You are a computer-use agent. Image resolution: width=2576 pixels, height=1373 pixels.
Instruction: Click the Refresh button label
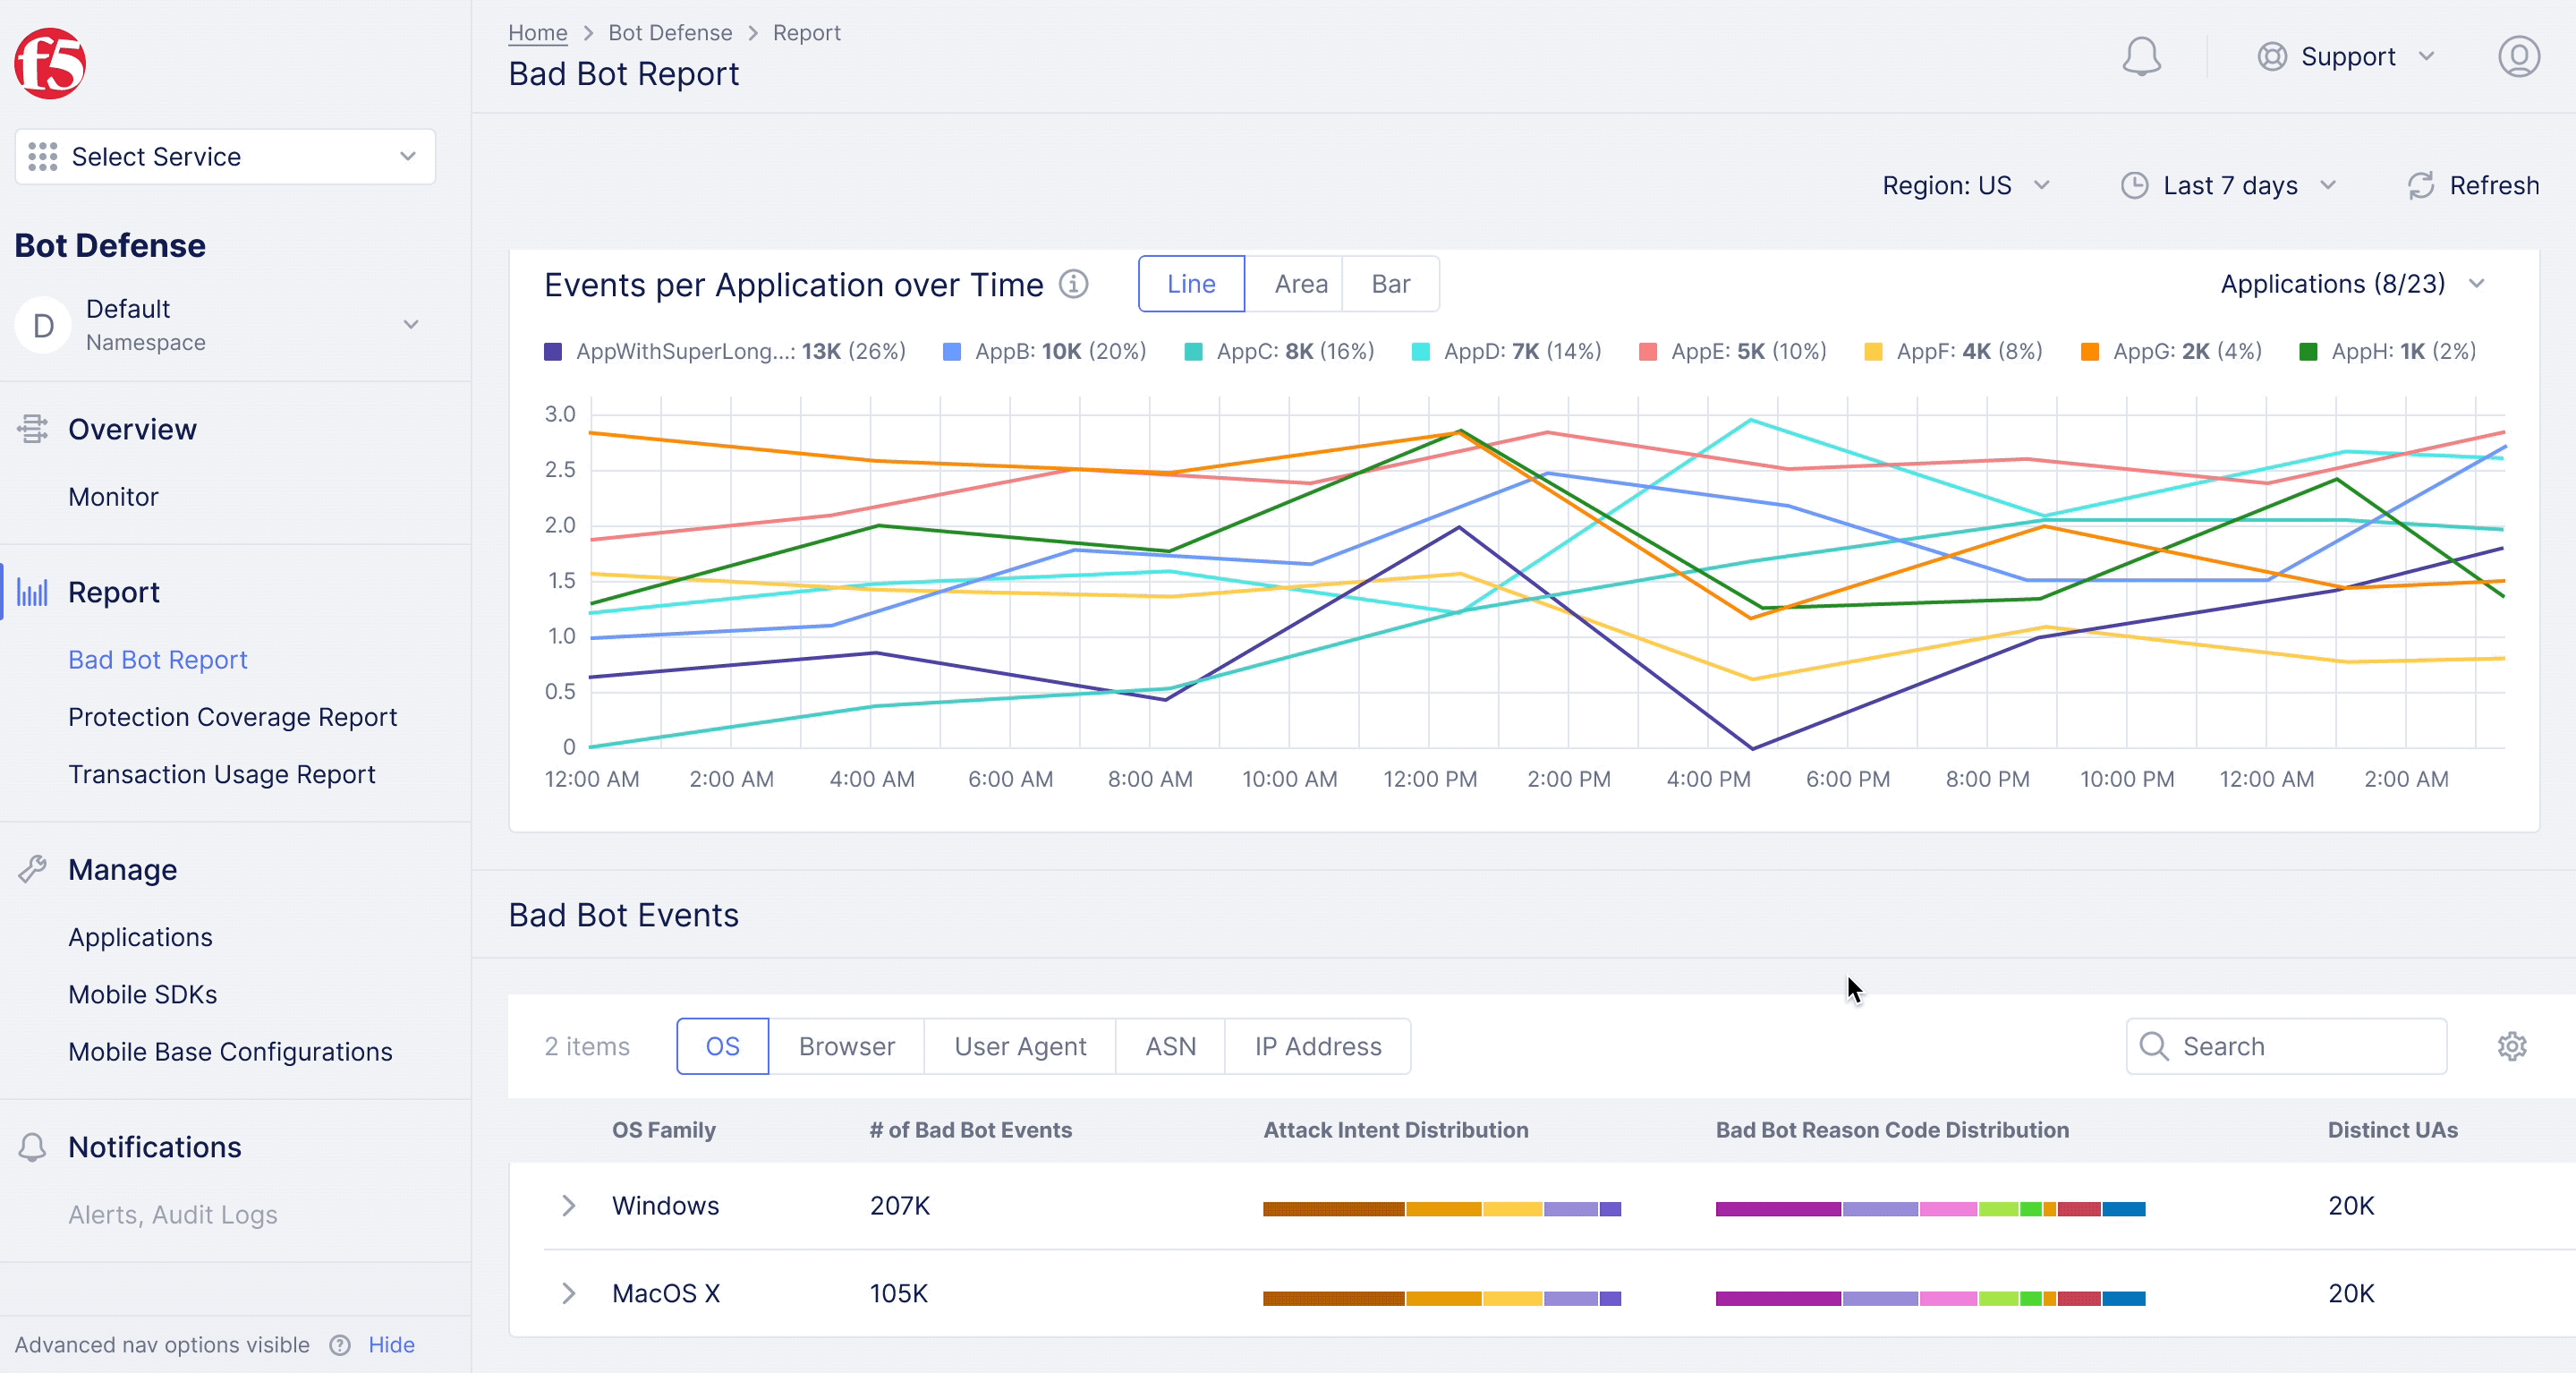coord(2494,186)
